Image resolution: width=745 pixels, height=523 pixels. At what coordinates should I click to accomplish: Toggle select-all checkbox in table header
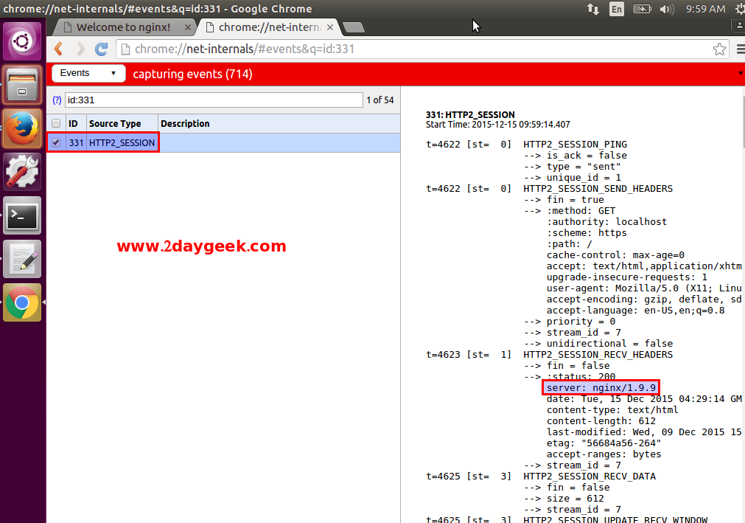coord(56,124)
